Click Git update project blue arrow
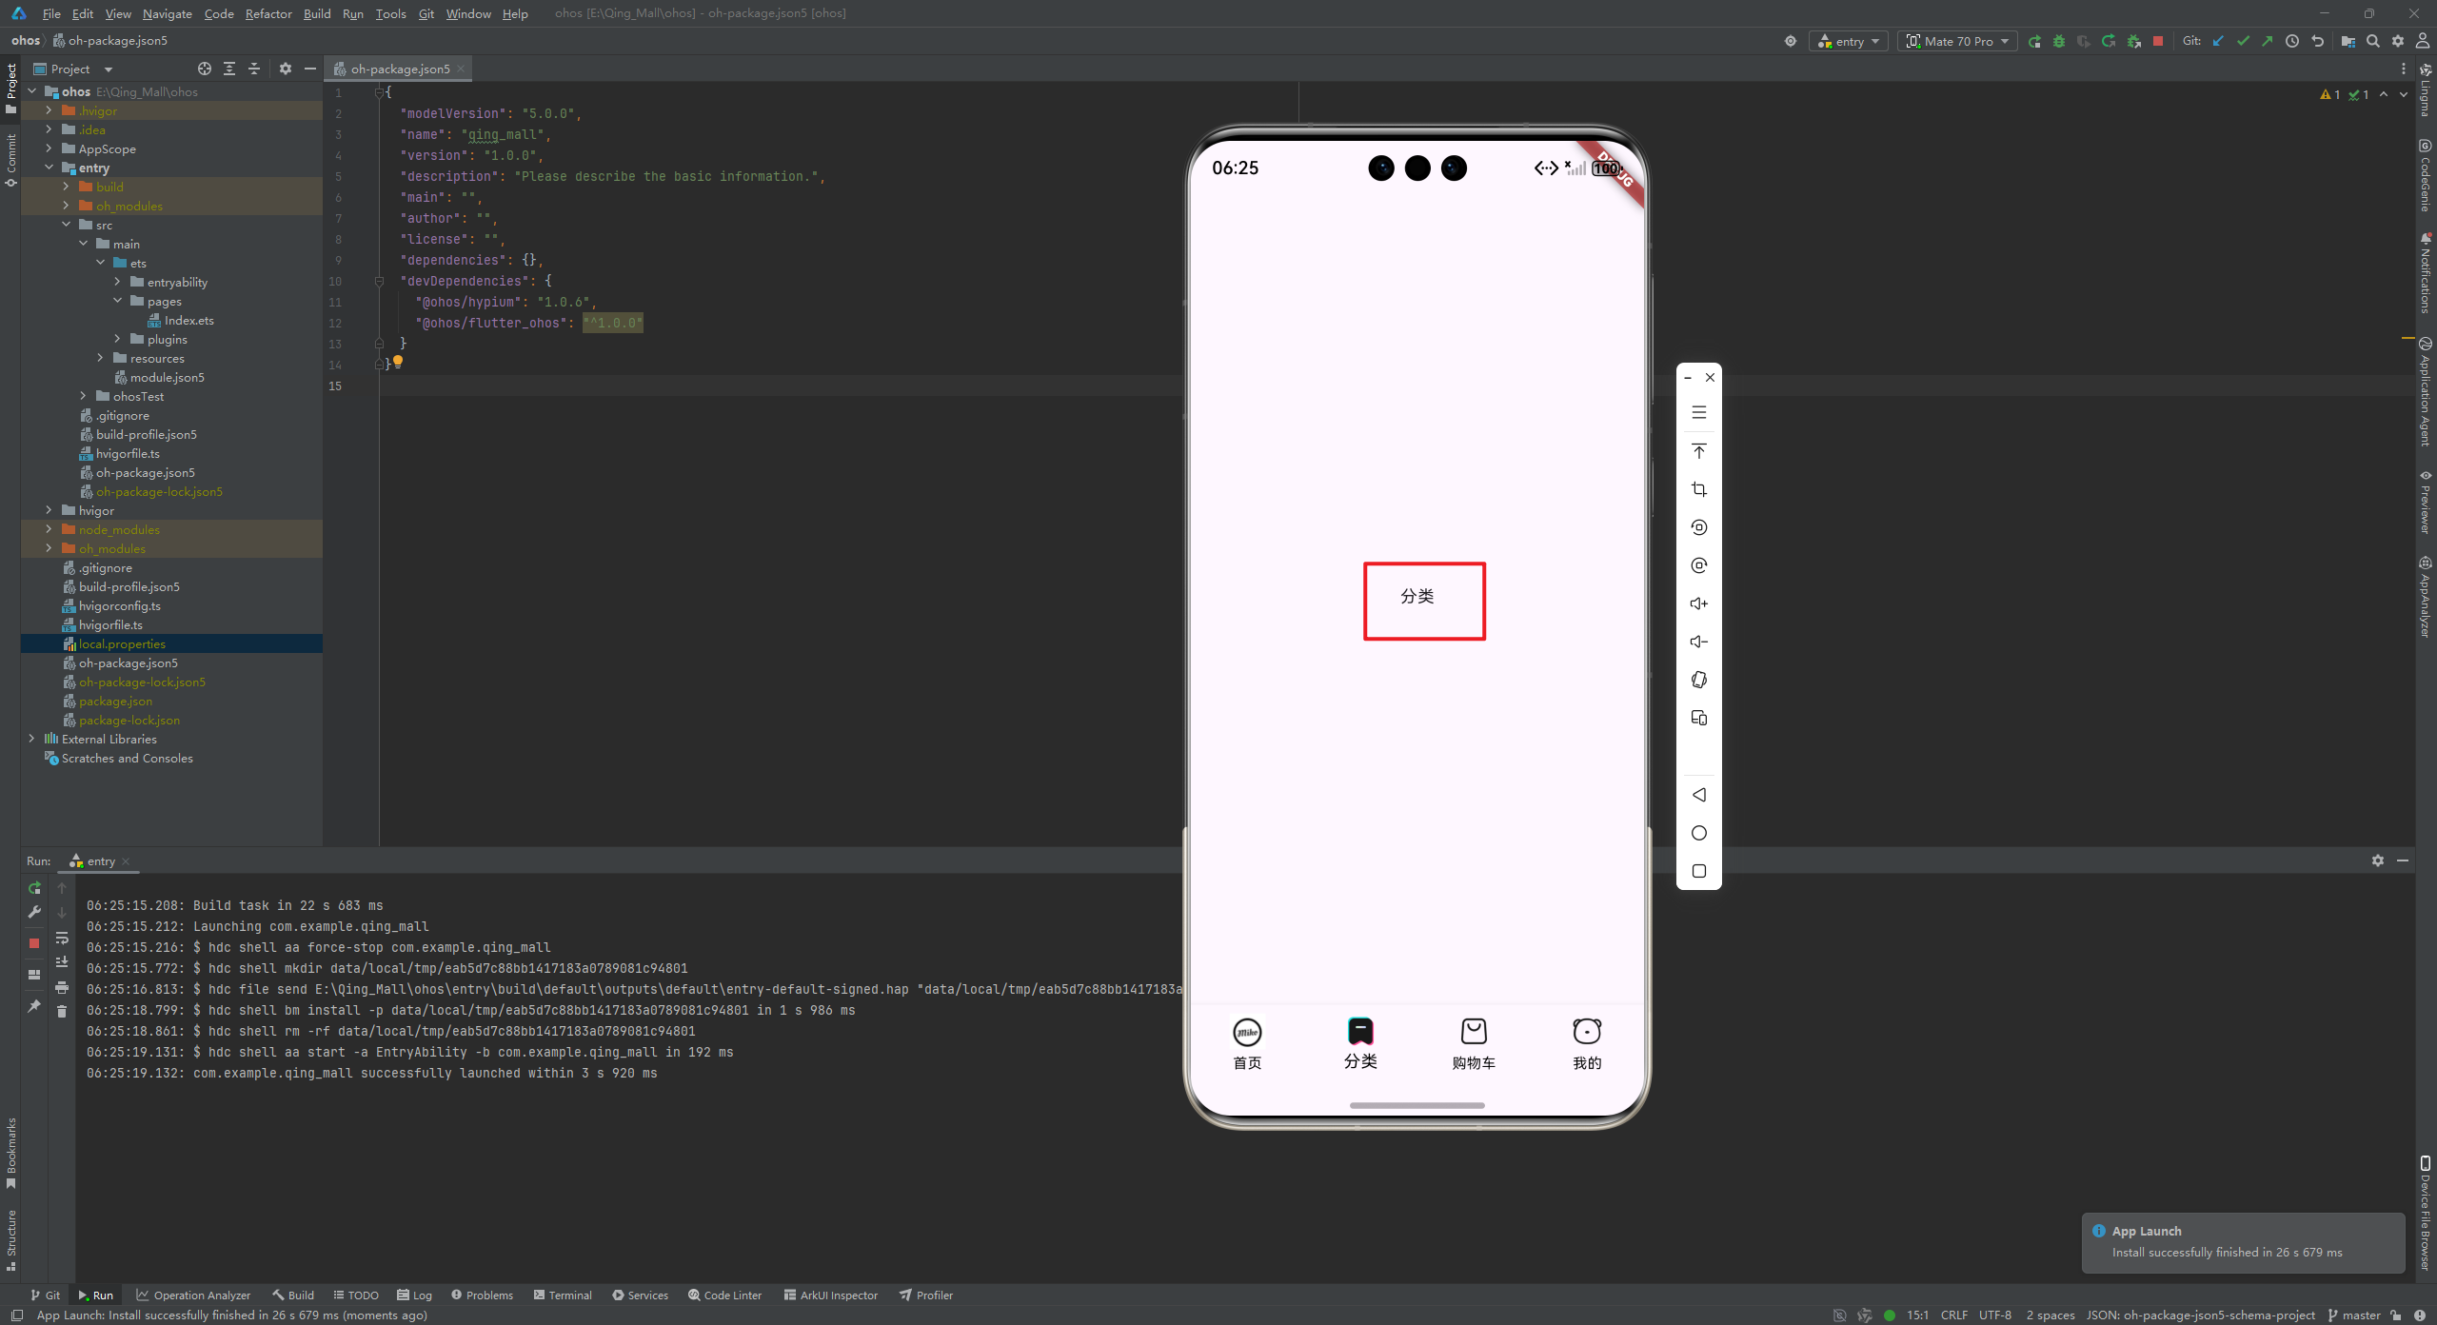2437x1325 pixels. tap(2218, 41)
